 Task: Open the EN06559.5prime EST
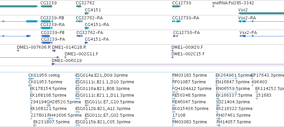coord(233,88)
